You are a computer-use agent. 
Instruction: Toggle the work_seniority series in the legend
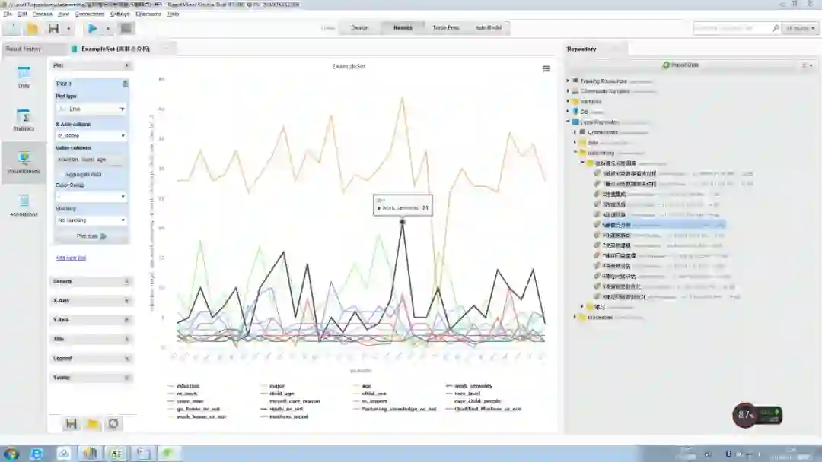pos(469,385)
